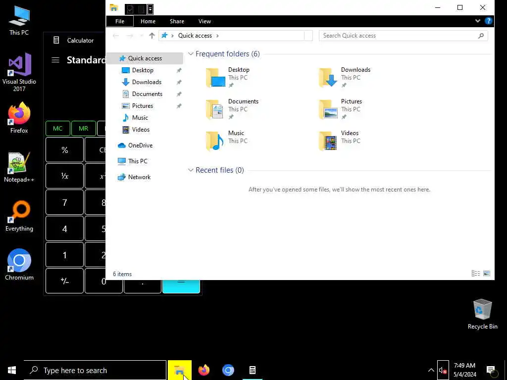
Task: Switch to large icons view layout
Action: (x=487, y=274)
